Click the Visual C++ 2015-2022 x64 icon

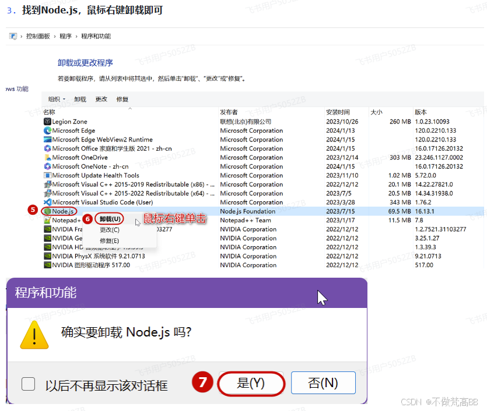click(x=47, y=193)
